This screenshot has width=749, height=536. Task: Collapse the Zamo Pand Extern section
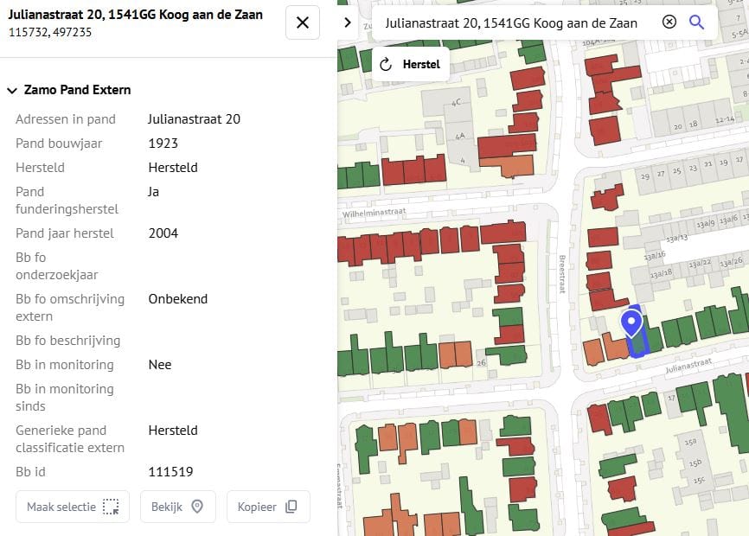12,90
